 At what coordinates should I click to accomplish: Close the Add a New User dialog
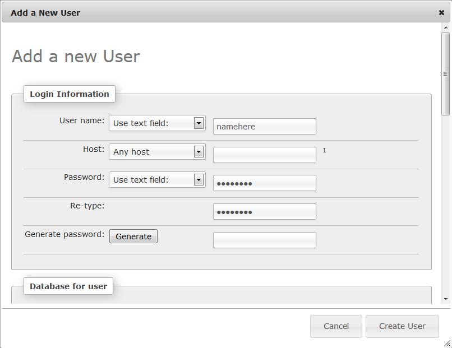tap(441, 13)
